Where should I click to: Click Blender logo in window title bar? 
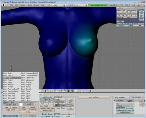[2, 2]
